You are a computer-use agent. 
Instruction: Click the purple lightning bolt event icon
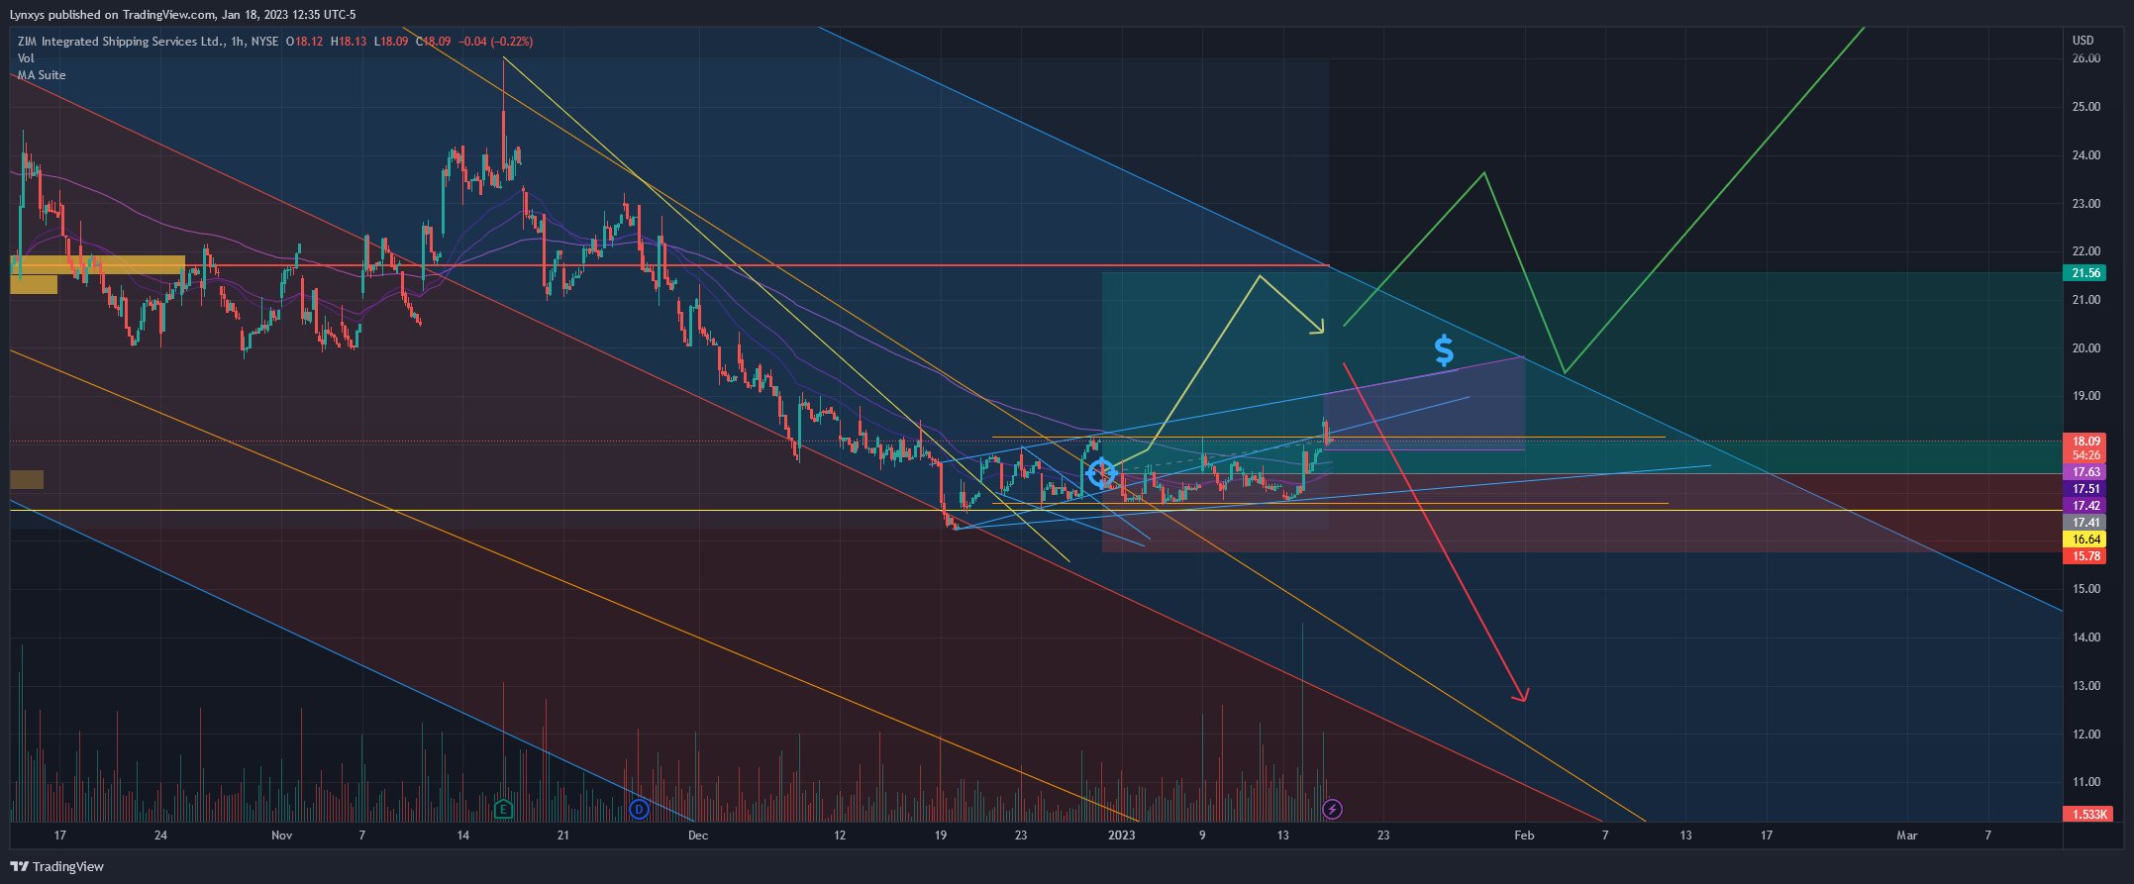1333,810
